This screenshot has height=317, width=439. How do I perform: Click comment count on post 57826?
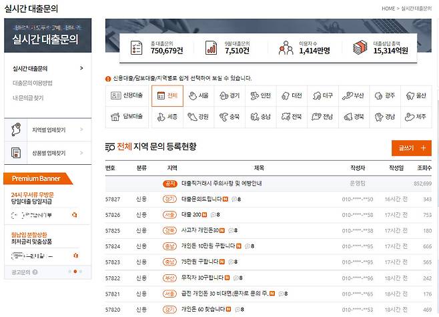coord(215,215)
